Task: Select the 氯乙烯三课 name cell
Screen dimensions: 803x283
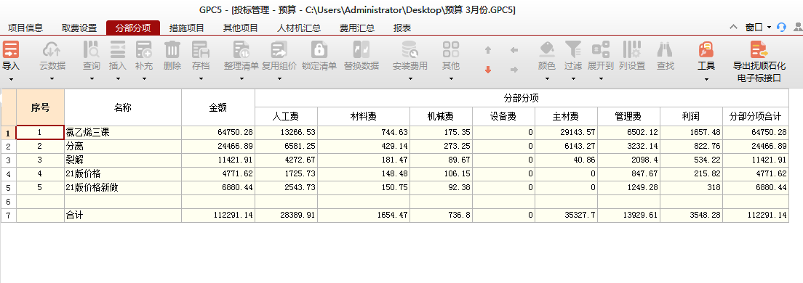Action: point(123,133)
